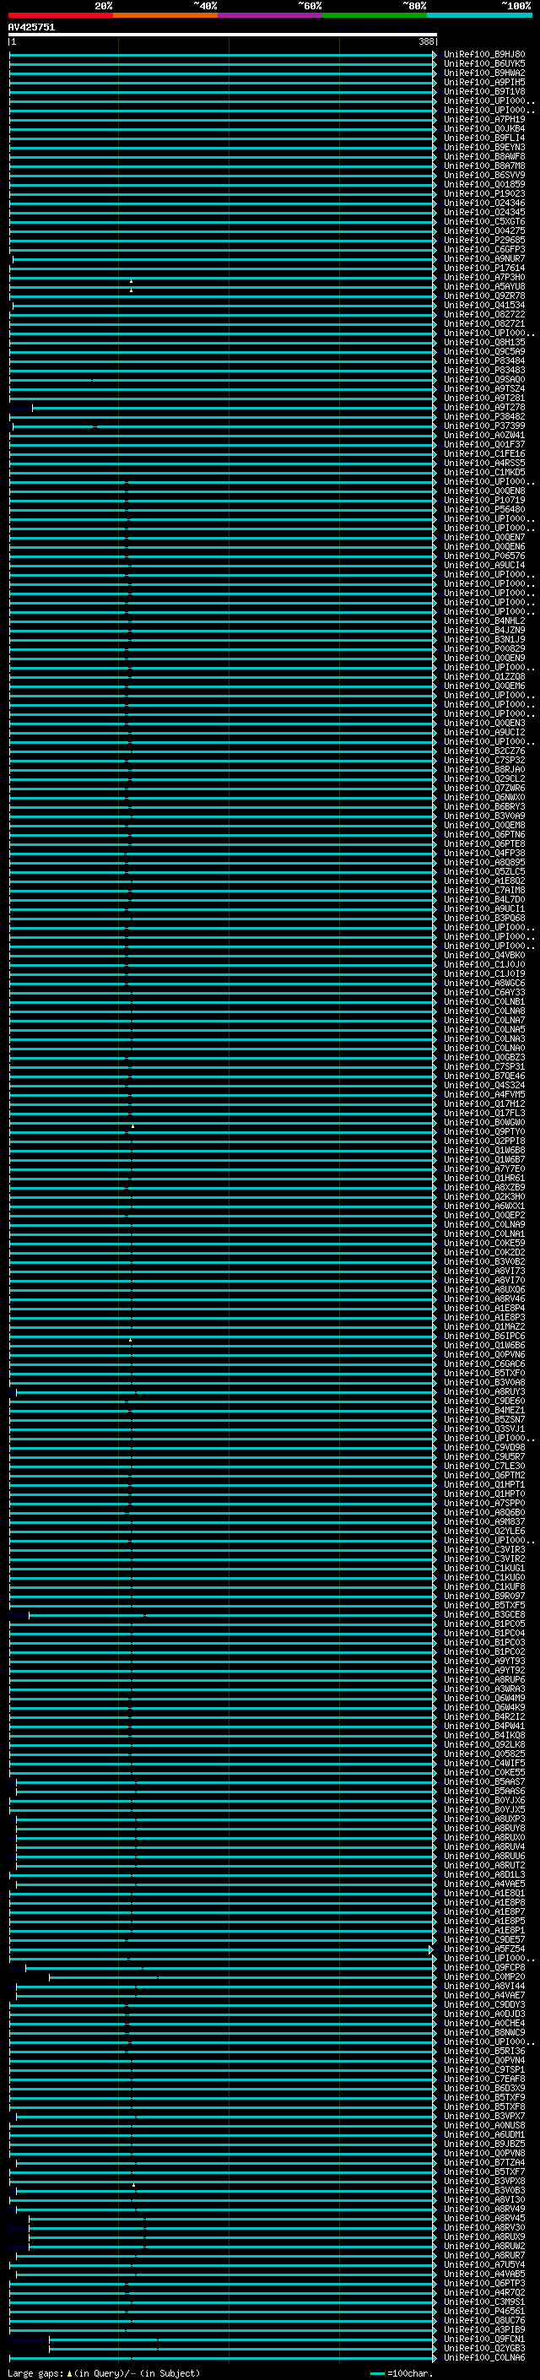The height and width of the screenshot is (2380, 540).
Task: Select the UniRef100_Q01F37 label
Action: click(484, 444)
